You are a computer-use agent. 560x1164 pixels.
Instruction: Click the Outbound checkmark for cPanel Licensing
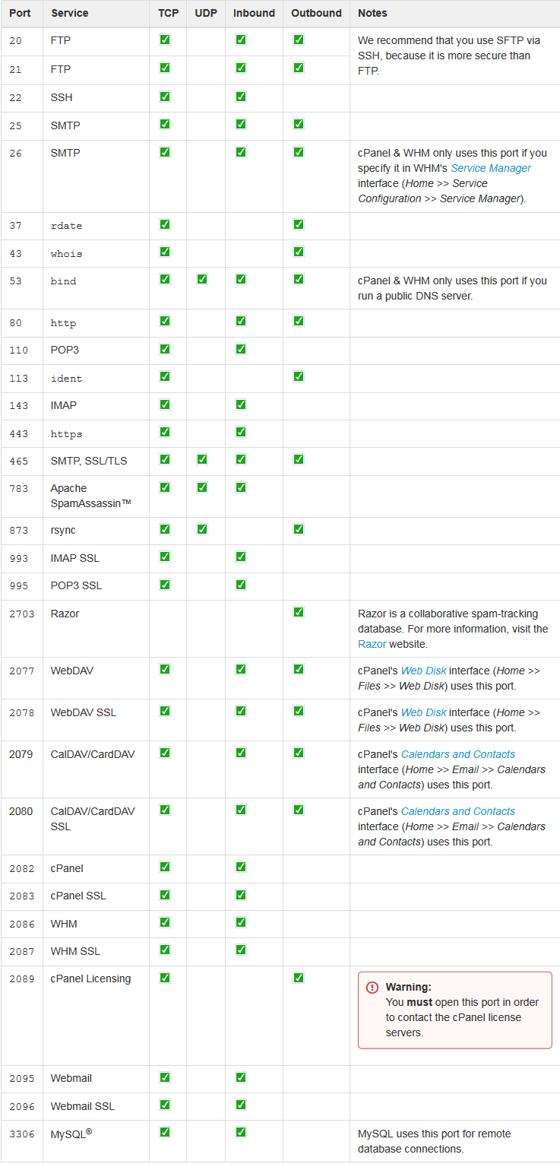(x=299, y=977)
